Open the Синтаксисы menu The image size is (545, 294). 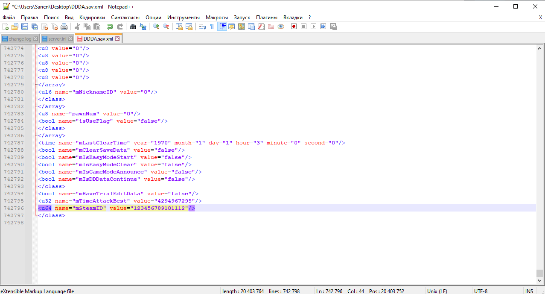coord(125,18)
